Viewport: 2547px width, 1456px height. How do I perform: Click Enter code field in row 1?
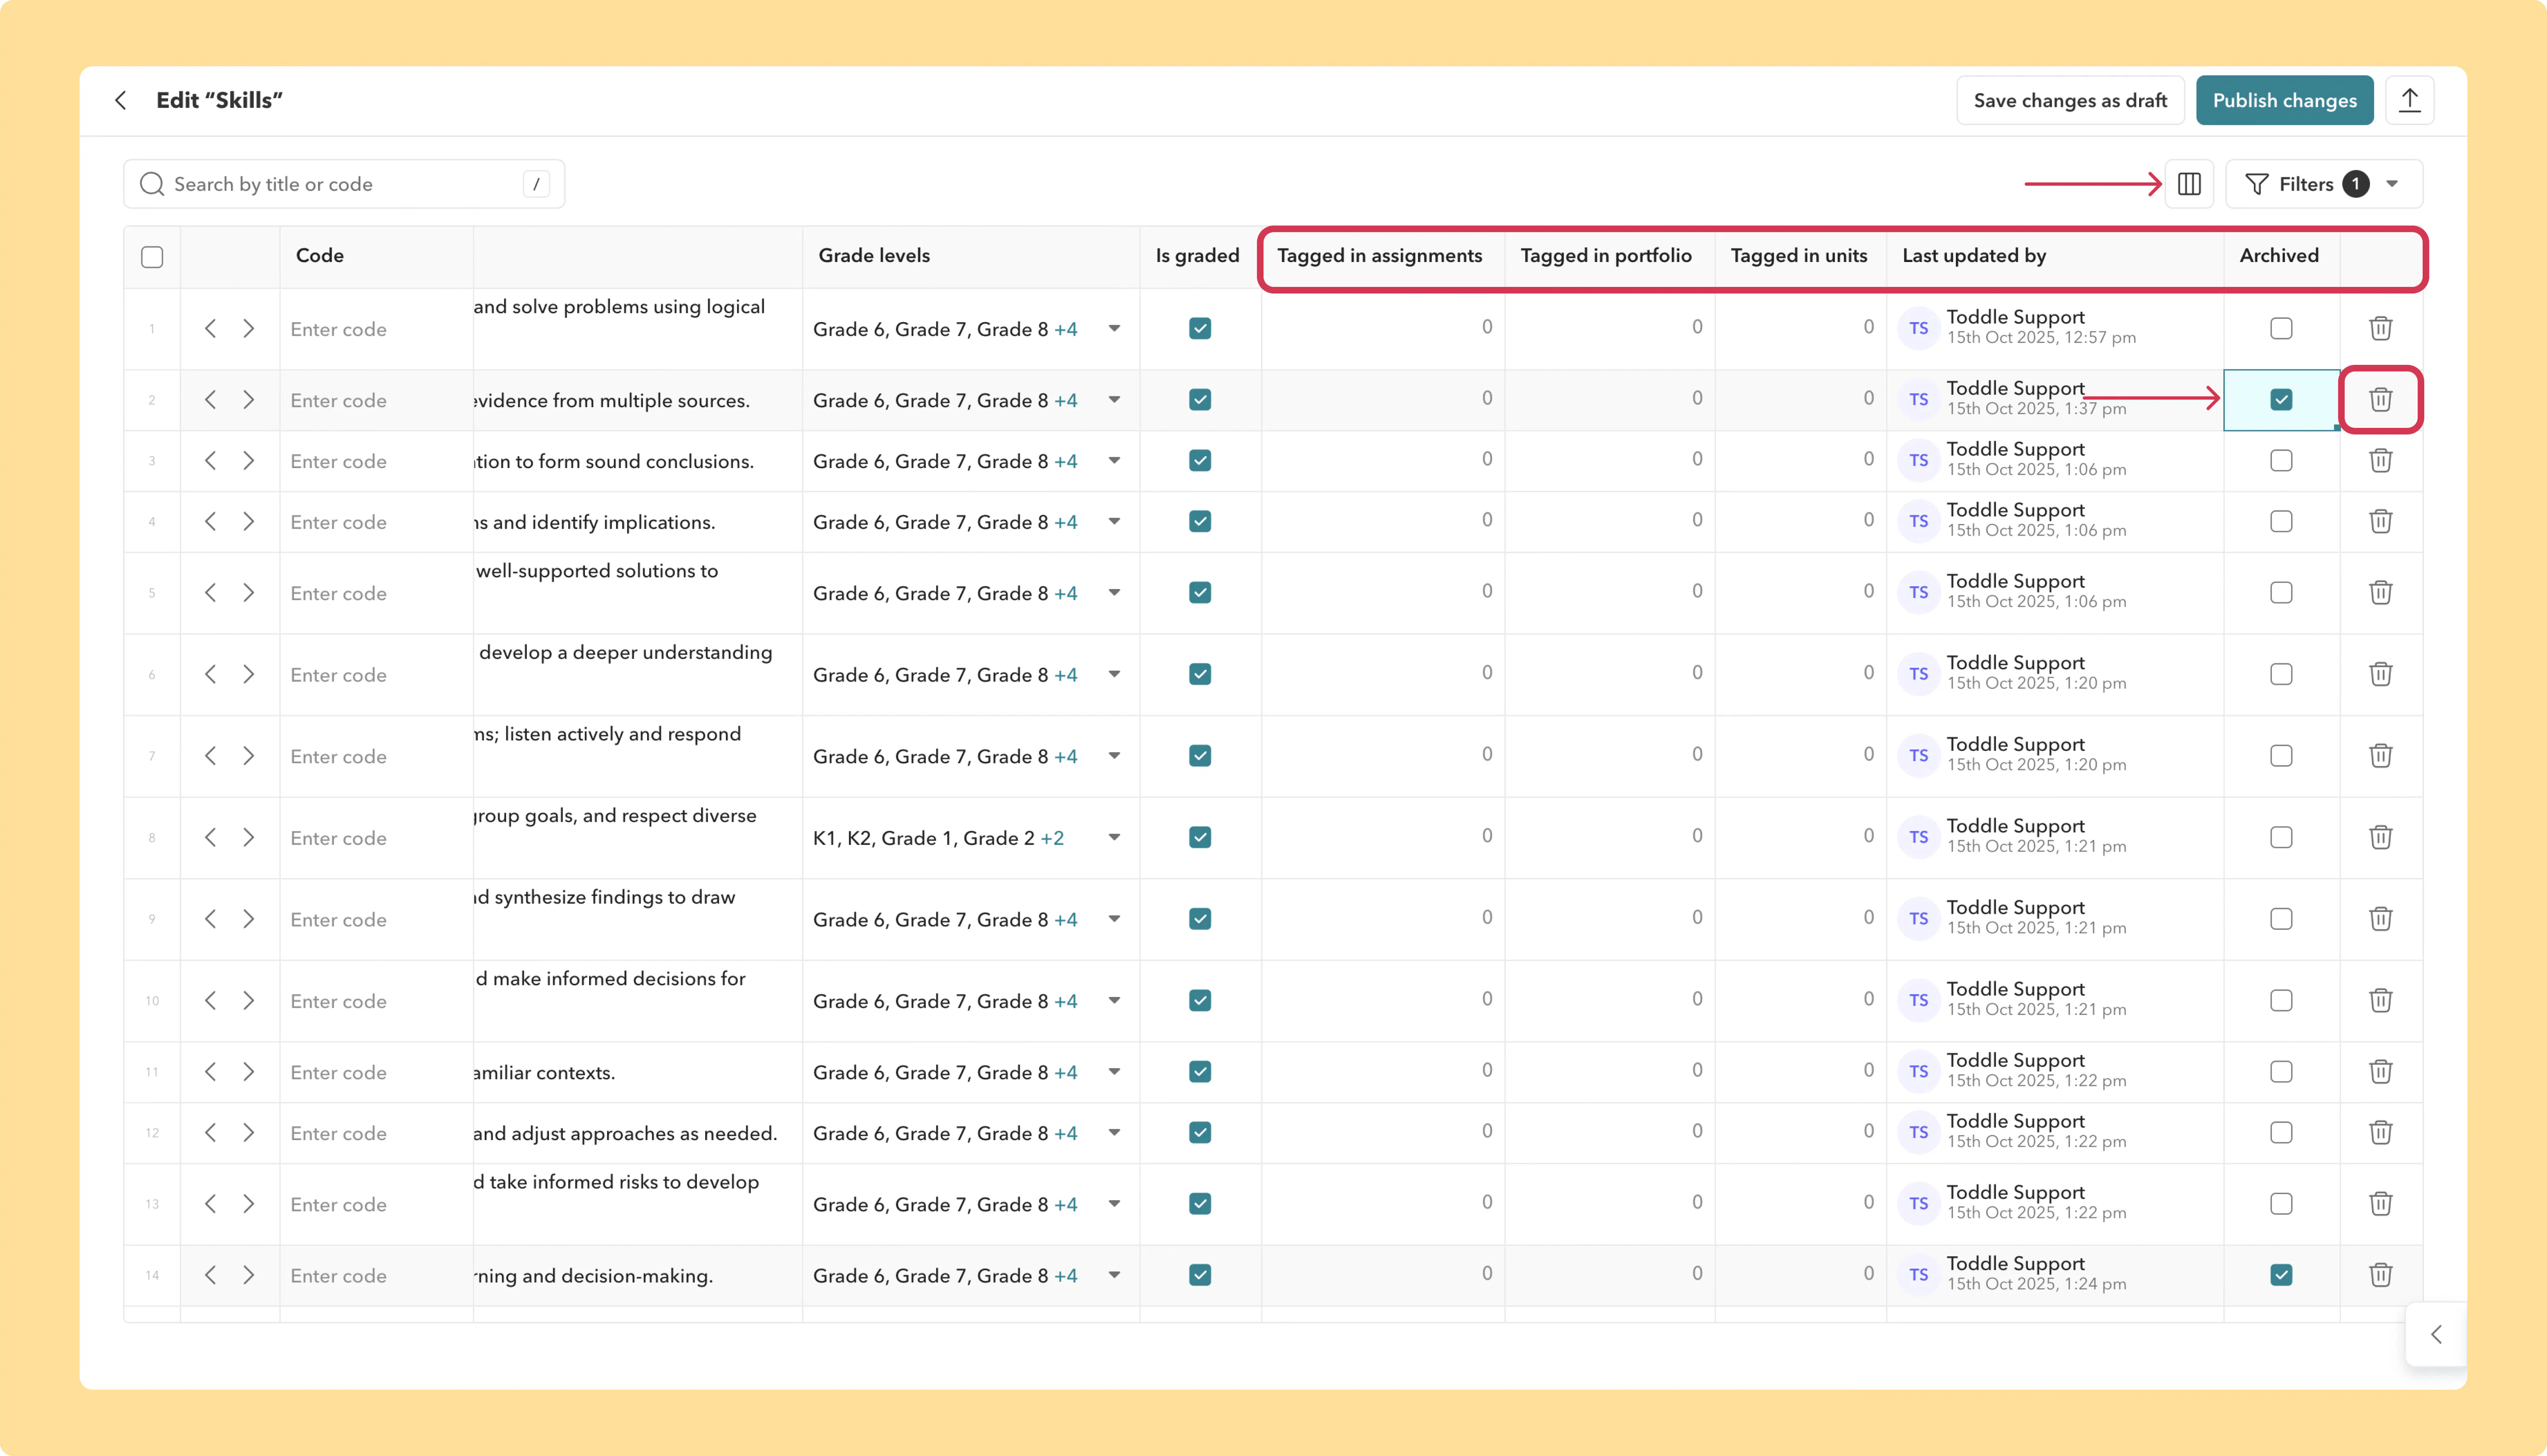[376, 329]
